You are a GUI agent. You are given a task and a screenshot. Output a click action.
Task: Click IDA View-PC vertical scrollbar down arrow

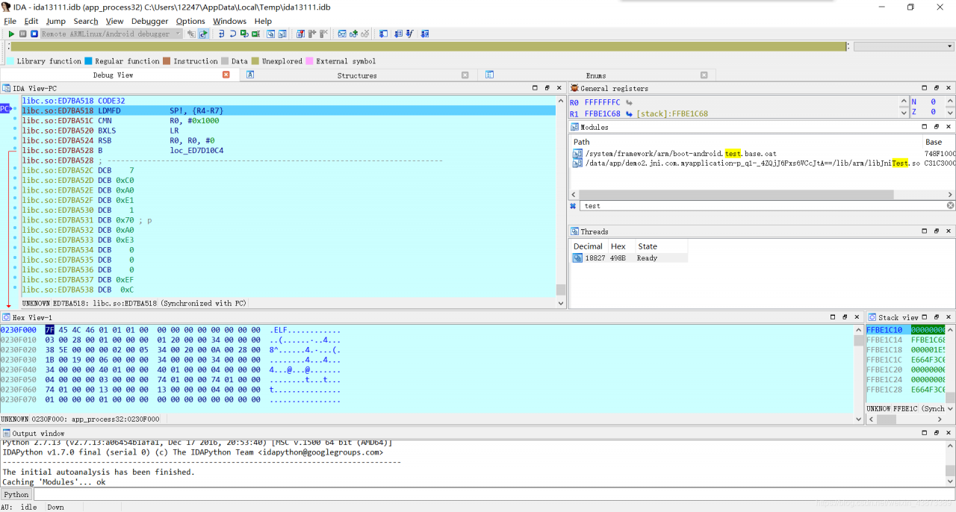pos(561,303)
